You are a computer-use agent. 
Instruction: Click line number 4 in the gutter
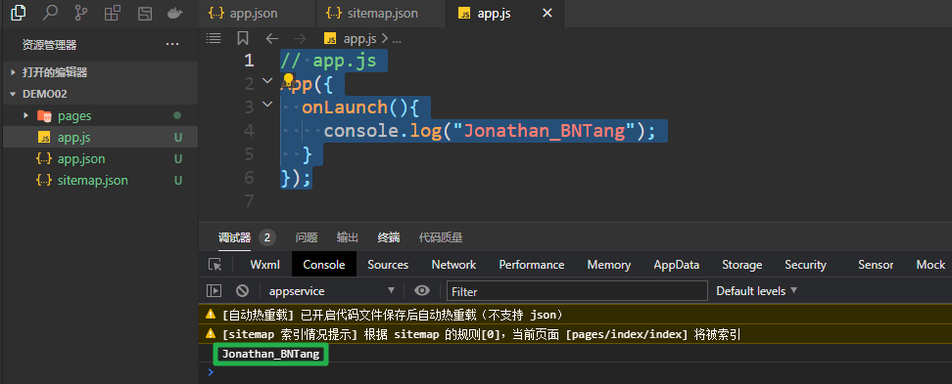(x=249, y=130)
